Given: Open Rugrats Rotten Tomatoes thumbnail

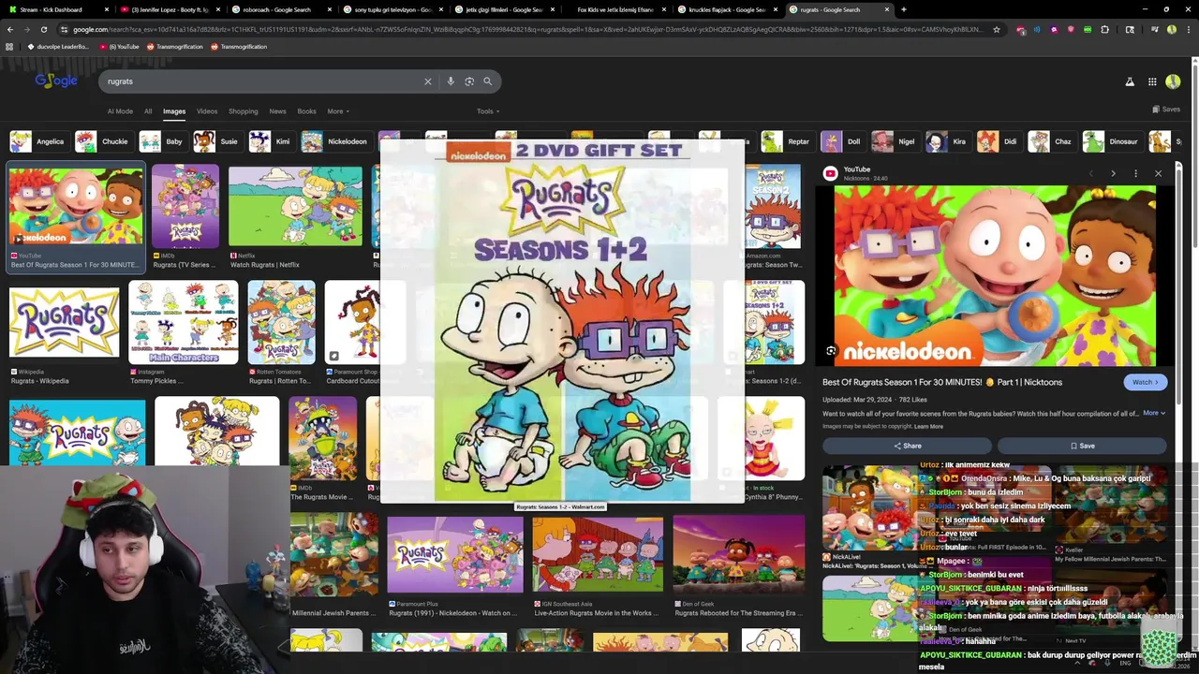Looking at the screenshot, I should click(x=281, y=322).
